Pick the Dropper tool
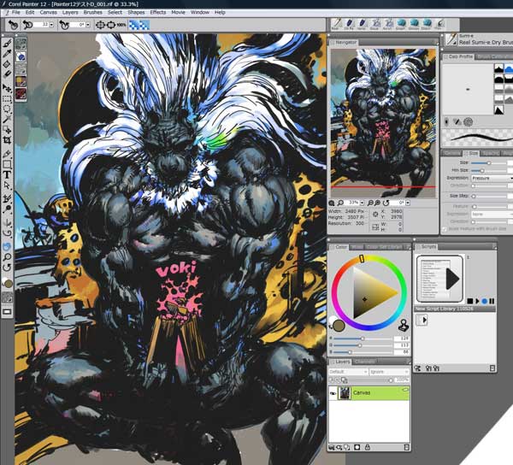The width and height of the screenshot is (513, 465). coord(8,53)
